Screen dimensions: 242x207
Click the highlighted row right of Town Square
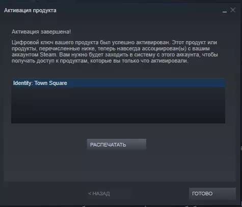tap(146, 83)
